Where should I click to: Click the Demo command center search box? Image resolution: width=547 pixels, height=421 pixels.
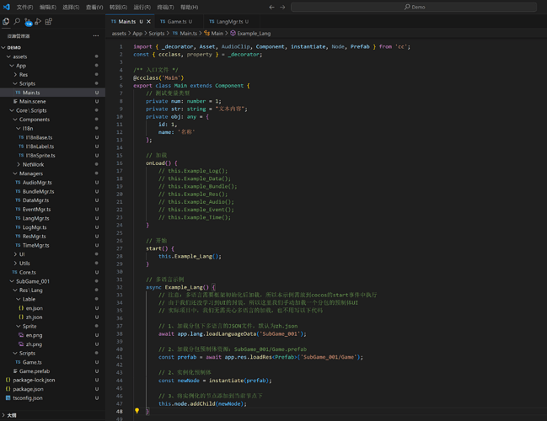(x=416, y=7)
